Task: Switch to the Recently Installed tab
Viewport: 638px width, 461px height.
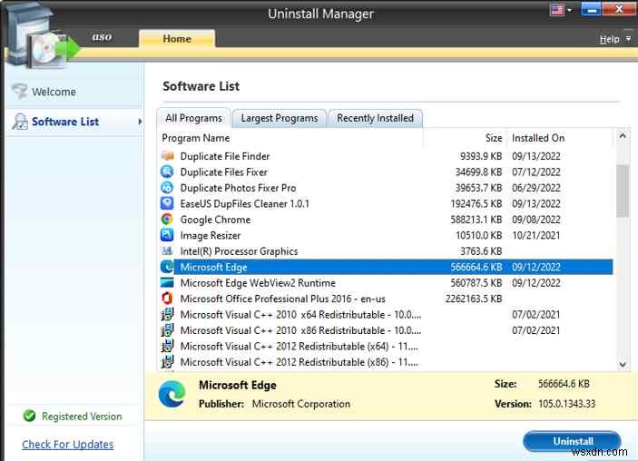Action: point(375,118)
